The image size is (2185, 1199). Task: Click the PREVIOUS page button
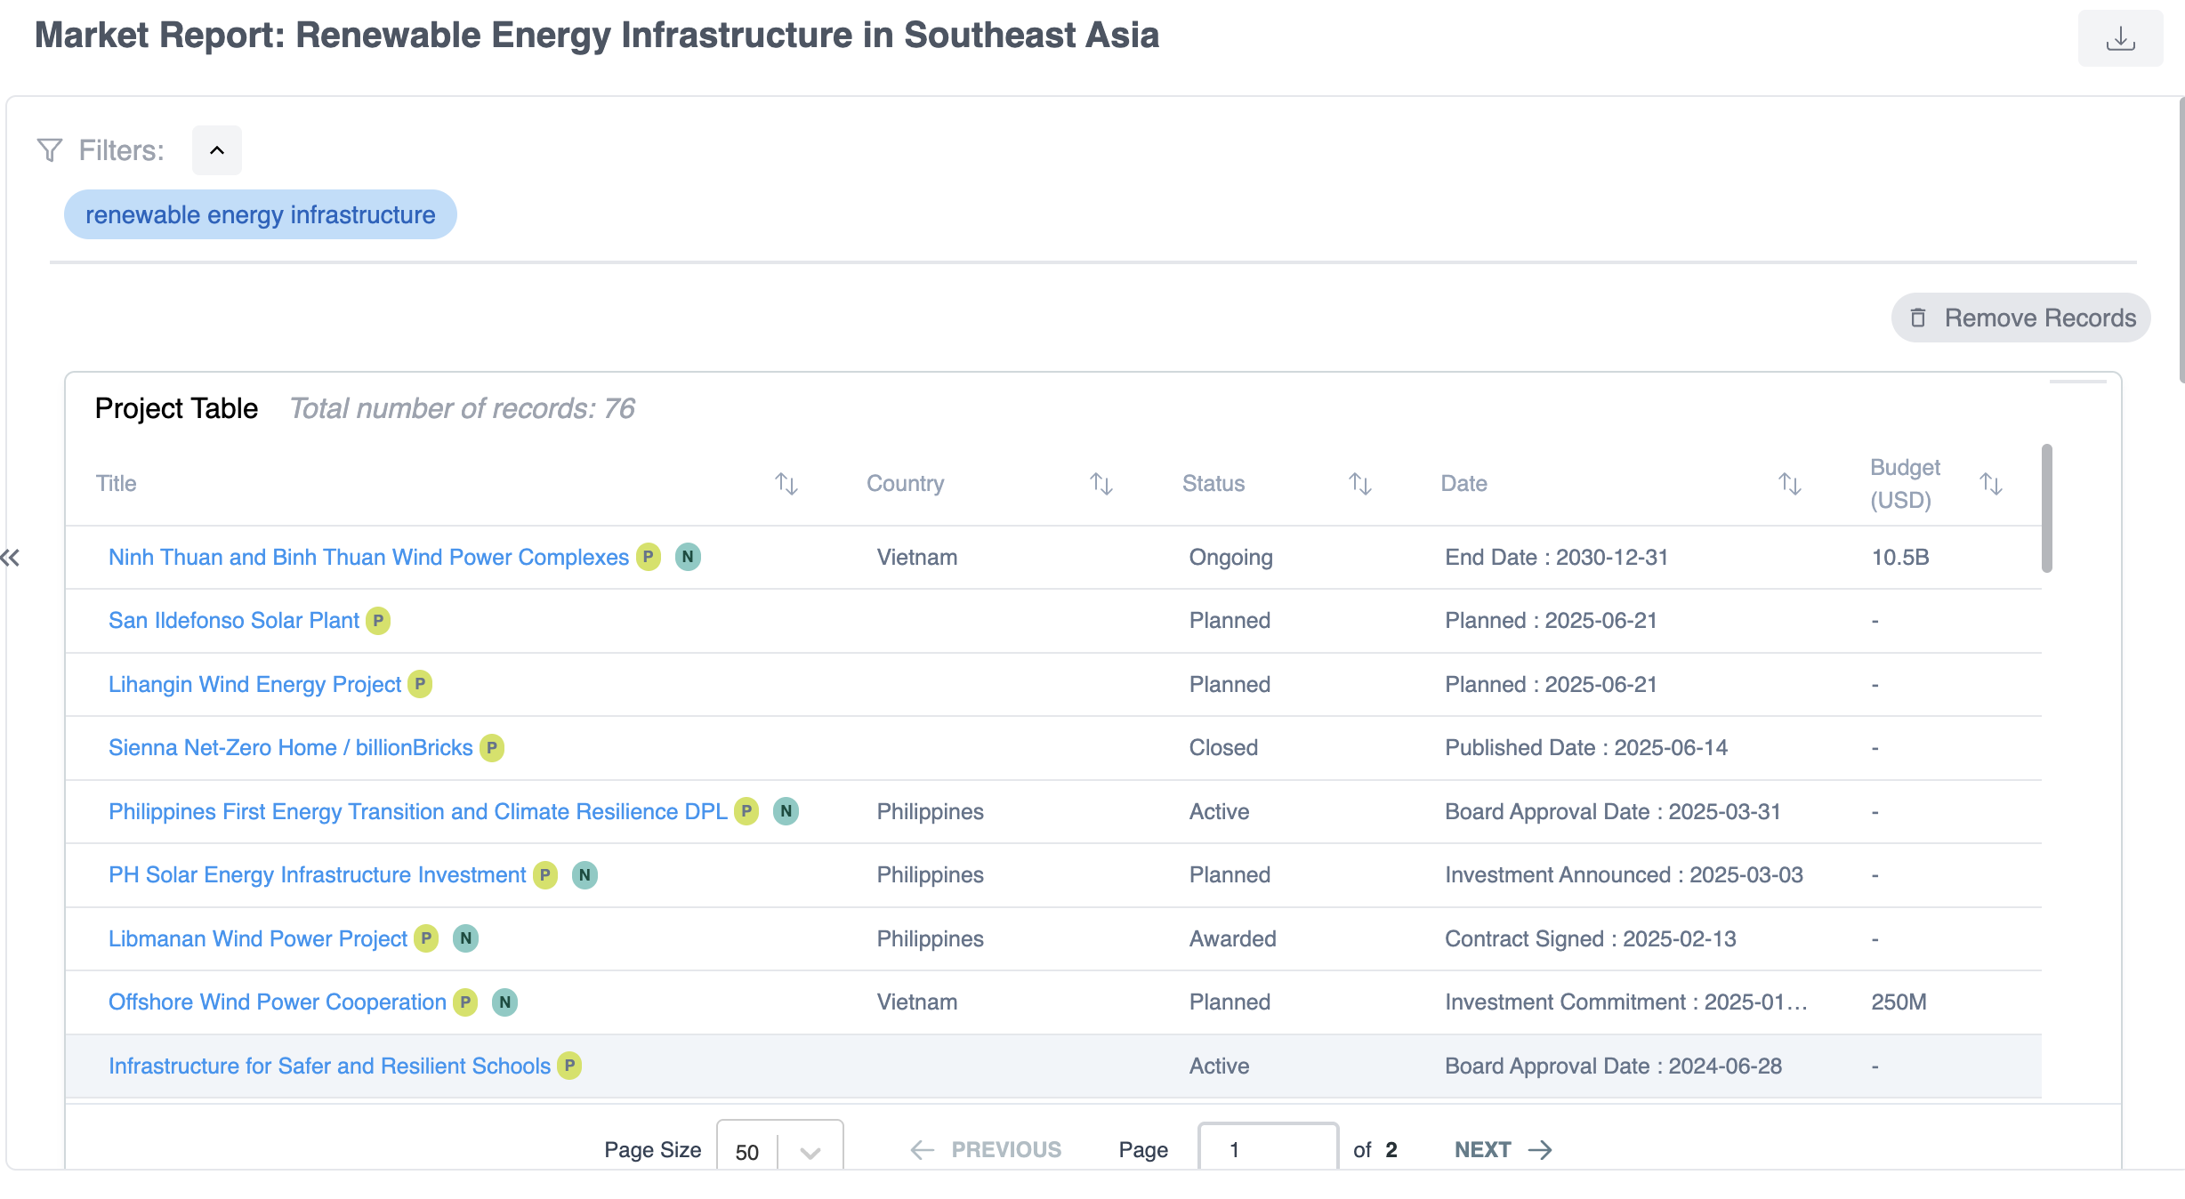986,1149
